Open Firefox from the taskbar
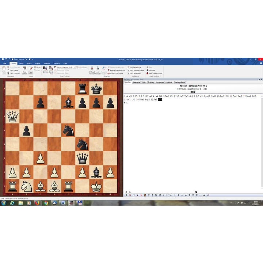This screenshot has height=263, width=263. tap(37, 203)
